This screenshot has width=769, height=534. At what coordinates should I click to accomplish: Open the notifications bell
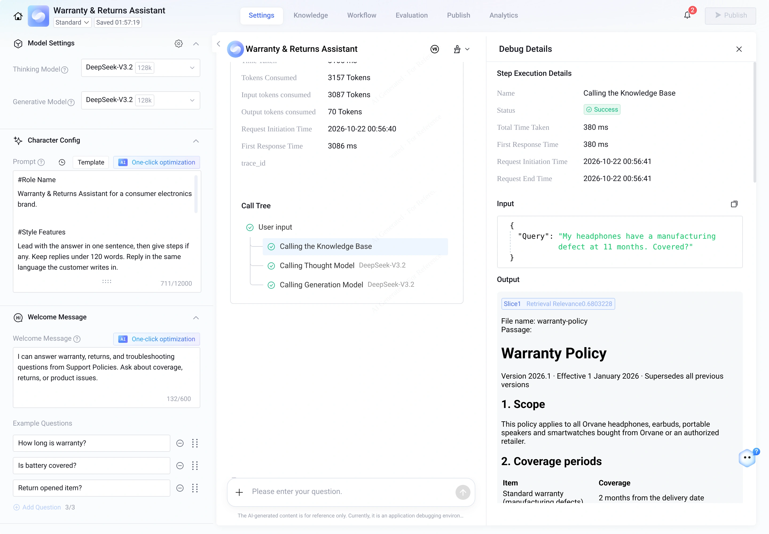click(687, 15)
